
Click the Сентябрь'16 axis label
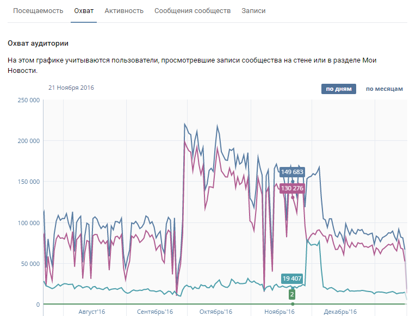click(156, 312)
